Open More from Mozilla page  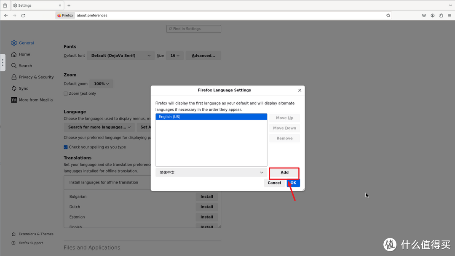click(x=32, y=100)
